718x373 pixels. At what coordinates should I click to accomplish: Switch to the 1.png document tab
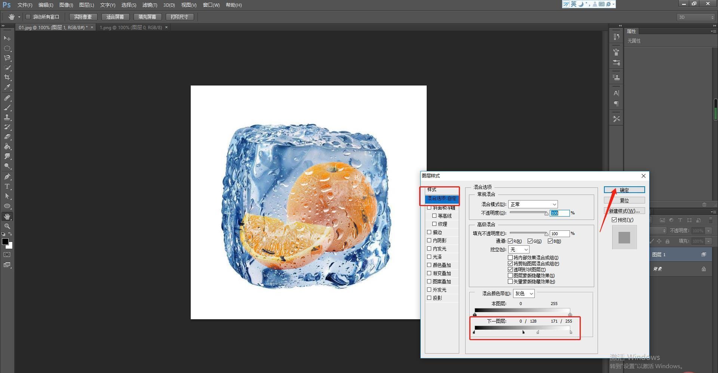point(131,27)
